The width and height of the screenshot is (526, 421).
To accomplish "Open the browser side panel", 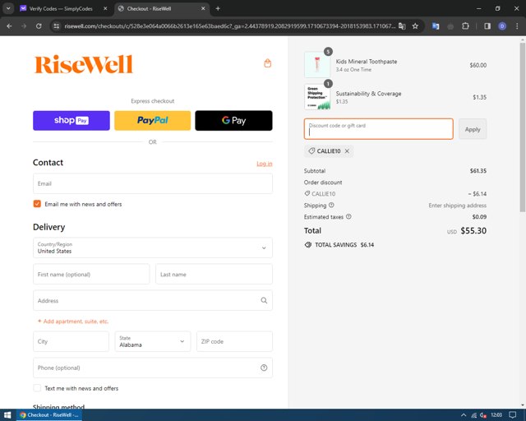I will click(x=487, y=25).
